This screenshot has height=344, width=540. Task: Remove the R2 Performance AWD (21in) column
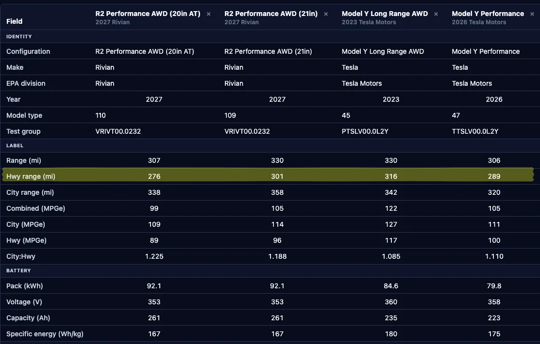pos(326,14)
